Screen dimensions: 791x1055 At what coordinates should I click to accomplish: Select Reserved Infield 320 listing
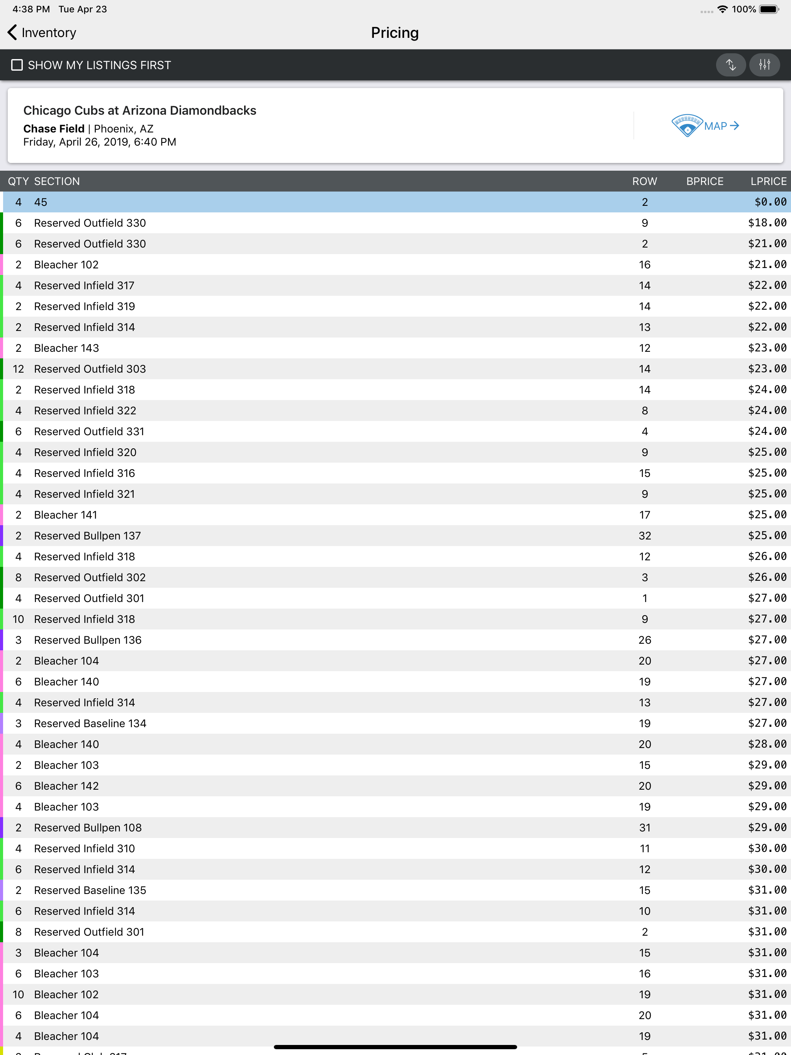pos(395,452)
